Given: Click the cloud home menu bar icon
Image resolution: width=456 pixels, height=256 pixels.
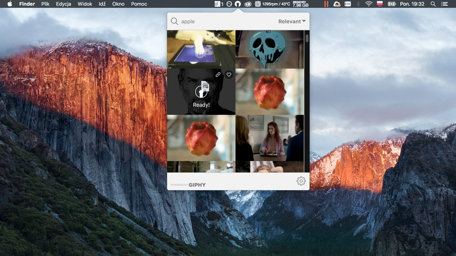Looking at the screenshot, I should click(x=337, y=4).
